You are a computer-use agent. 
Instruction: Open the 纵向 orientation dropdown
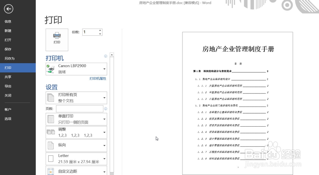[x=76, y=145]
